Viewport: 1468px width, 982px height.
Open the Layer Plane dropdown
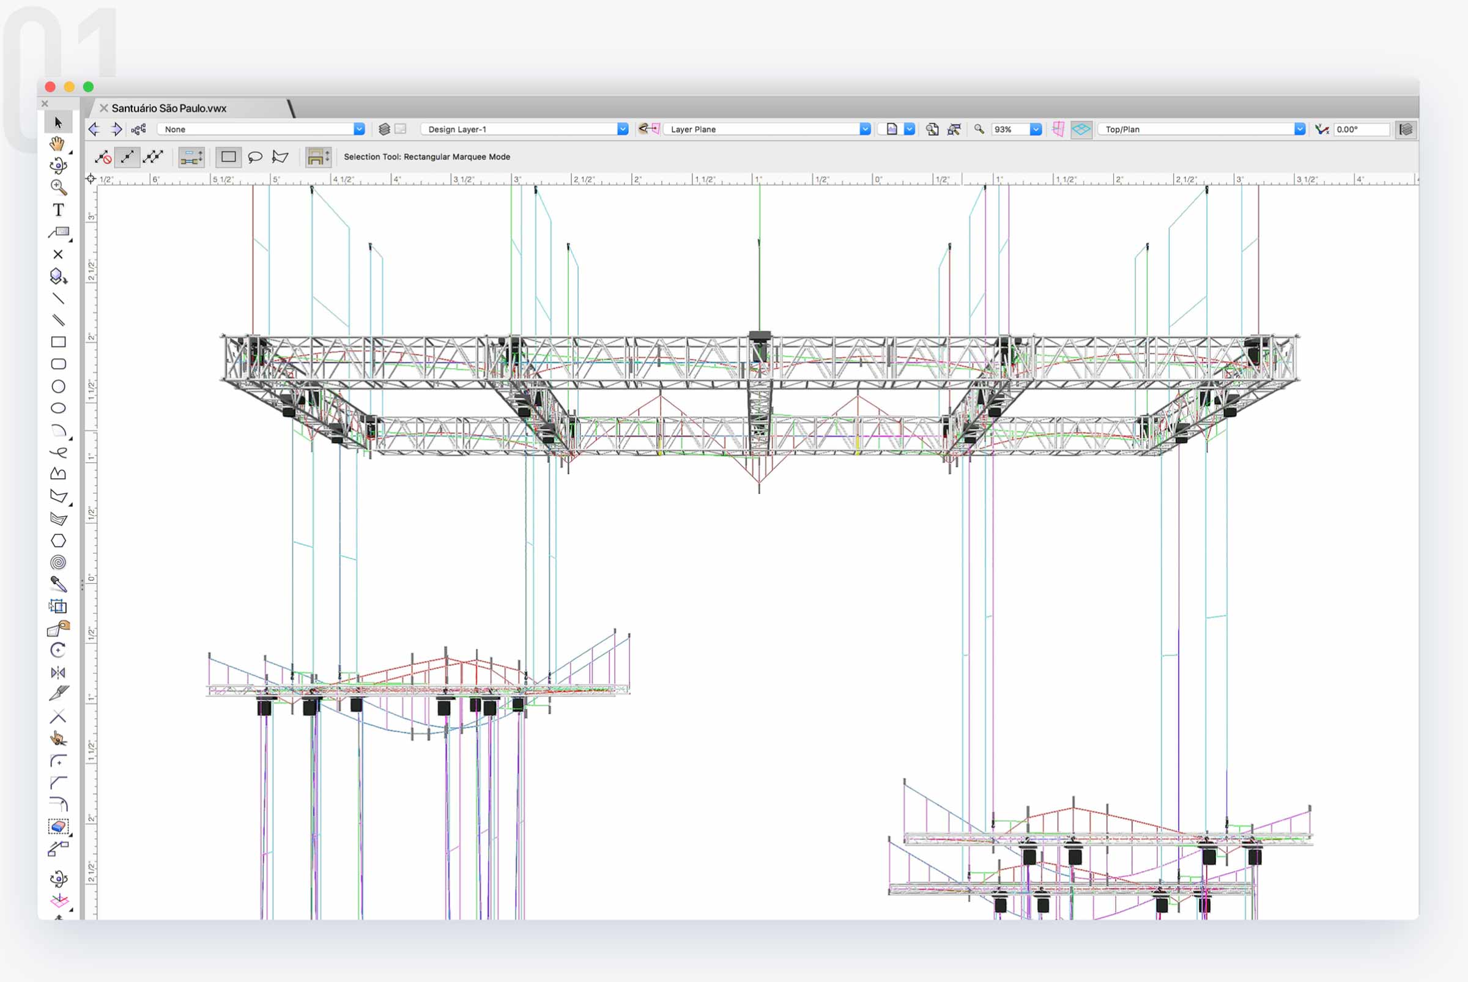tap(766, 129)
